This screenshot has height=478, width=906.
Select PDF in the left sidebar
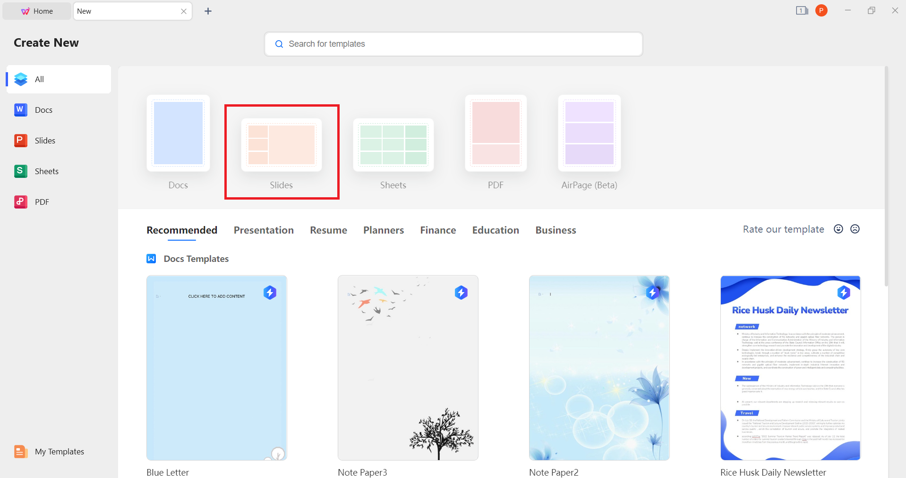click(x=42, y=201)
